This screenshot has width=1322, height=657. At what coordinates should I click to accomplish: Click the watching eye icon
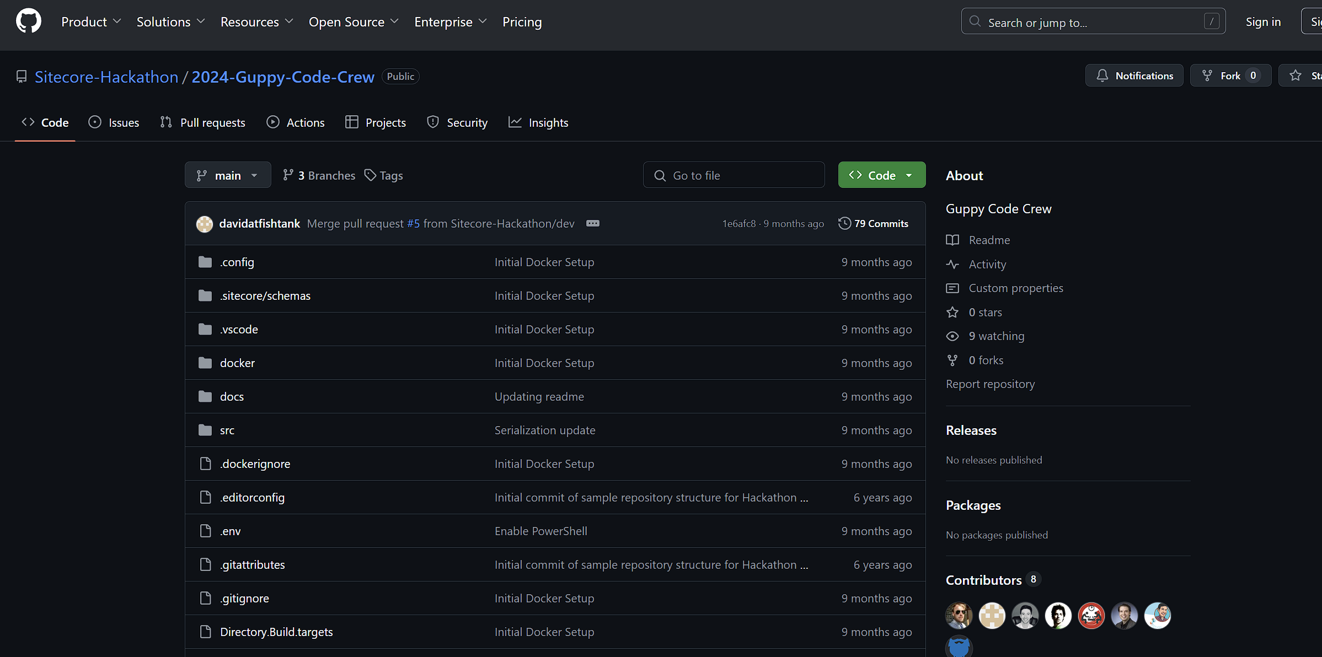(x=952, y=336)
